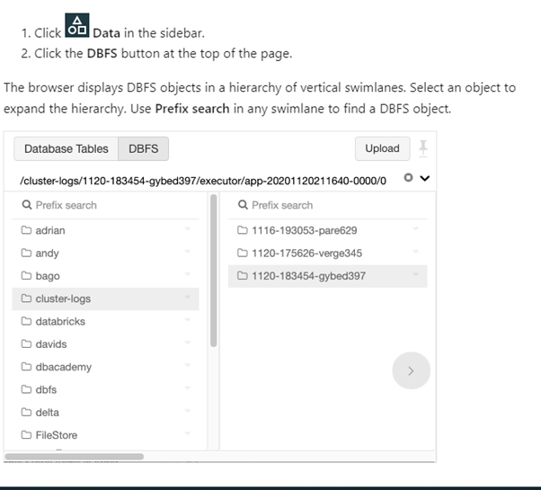Open the dropdown arrow for databricks folder
The width and height of the screenshot is (541, 490).
point(188,321)
